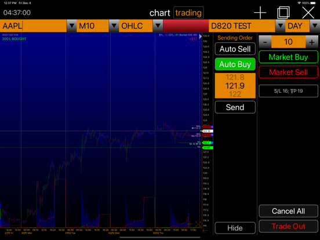Decrease quantity with the minus button
320x240 pixels.
[265, 42]
